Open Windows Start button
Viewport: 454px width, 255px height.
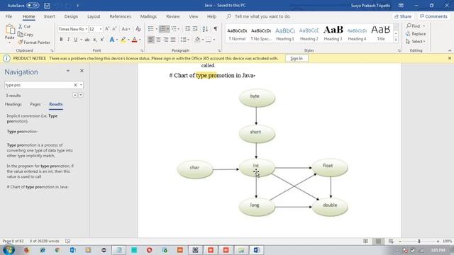(9, 250)
